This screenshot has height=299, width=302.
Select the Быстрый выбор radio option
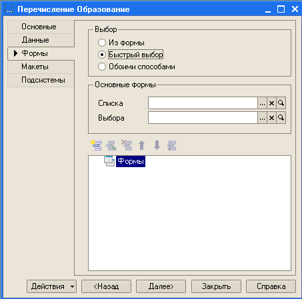102,55
